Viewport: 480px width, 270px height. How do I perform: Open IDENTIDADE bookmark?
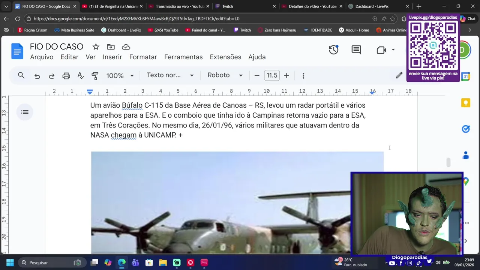318,30
